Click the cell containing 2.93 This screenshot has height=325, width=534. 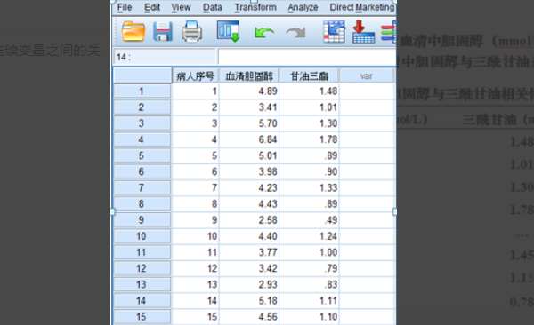249,284
